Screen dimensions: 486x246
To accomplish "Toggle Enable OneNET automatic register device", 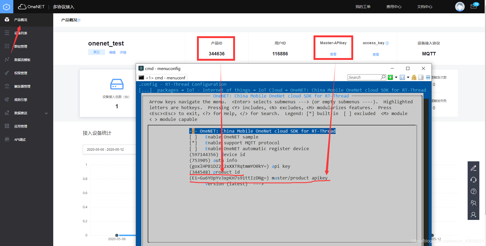I will (x=249, y=149).
